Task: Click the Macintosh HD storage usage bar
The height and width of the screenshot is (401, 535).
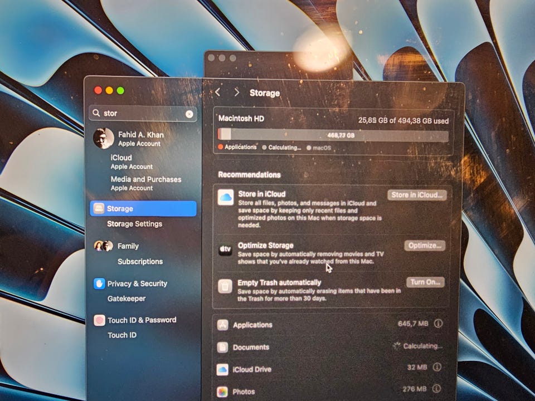Action: 333,135
